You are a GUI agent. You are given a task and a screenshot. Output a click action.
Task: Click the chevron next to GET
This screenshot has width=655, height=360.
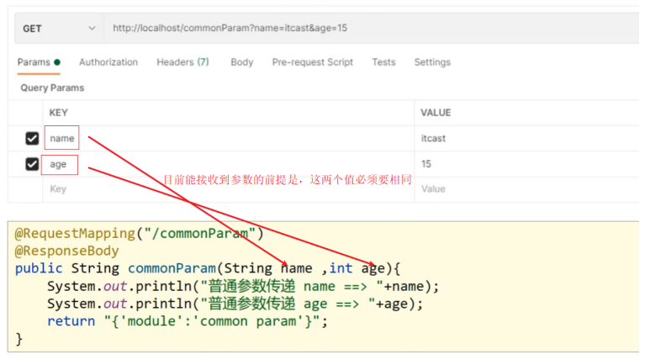92,29
